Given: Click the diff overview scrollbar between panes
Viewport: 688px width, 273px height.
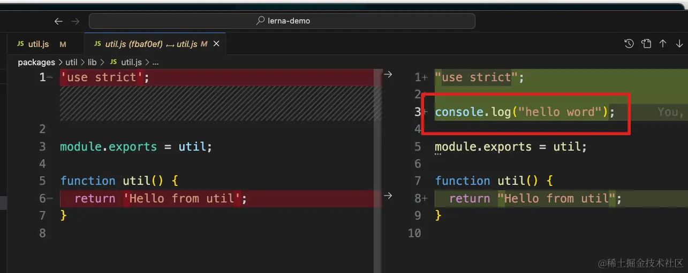Looking at the screenshot, I should click(x=378, y=171).
